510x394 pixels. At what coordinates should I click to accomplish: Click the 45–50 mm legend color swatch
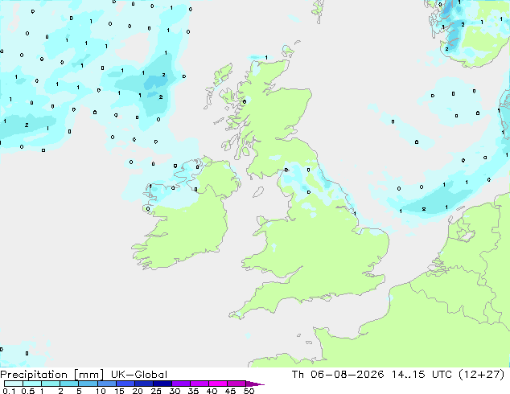point(236,384)
